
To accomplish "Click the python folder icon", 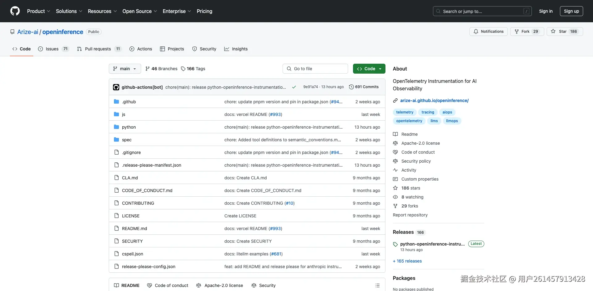I will click(x=116, y=127).
